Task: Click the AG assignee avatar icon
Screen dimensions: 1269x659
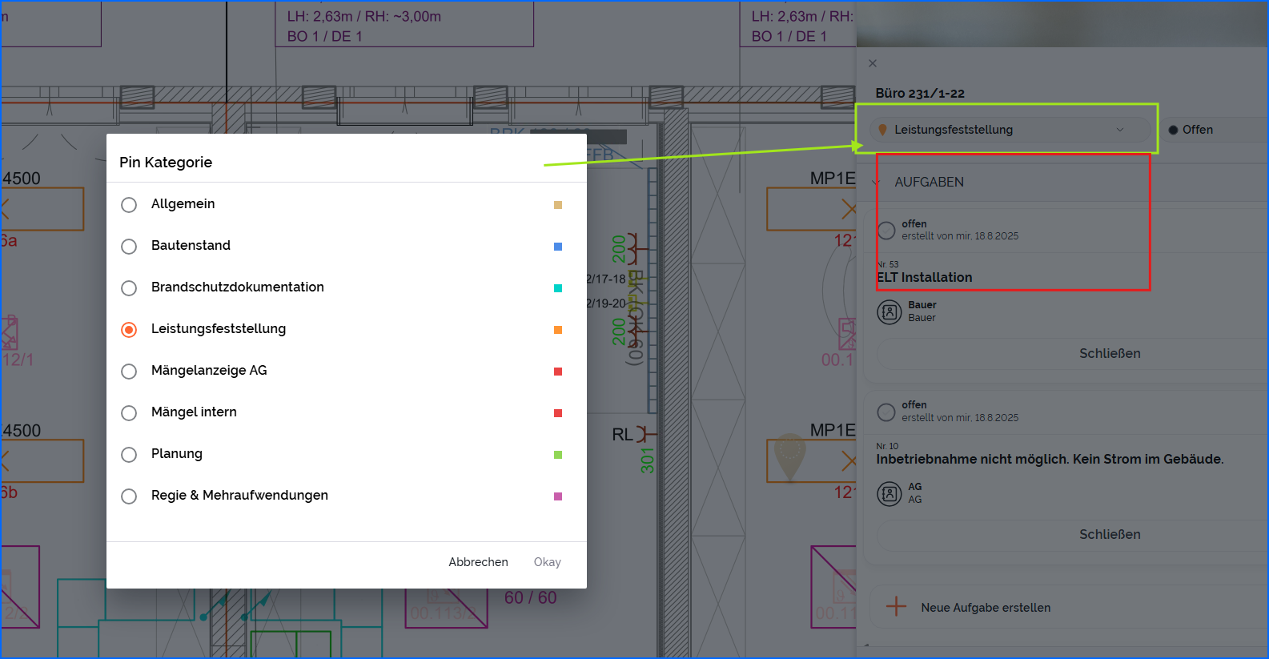Action: pos(890,493)
